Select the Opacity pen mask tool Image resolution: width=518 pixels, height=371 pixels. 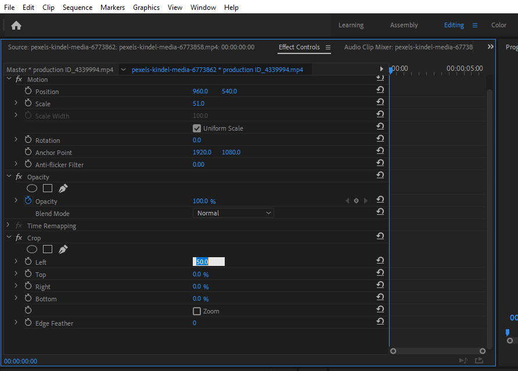63,188
